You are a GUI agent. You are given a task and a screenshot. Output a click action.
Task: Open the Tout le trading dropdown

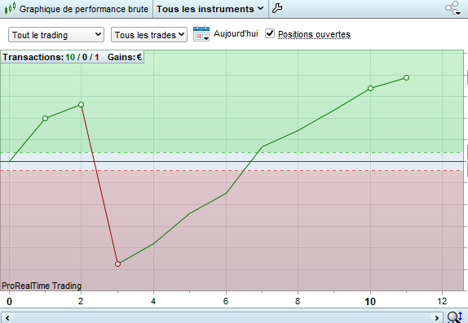coord(56,34)
